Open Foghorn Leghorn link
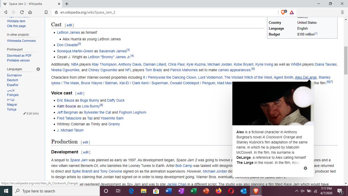 click(x=133, y=112)
